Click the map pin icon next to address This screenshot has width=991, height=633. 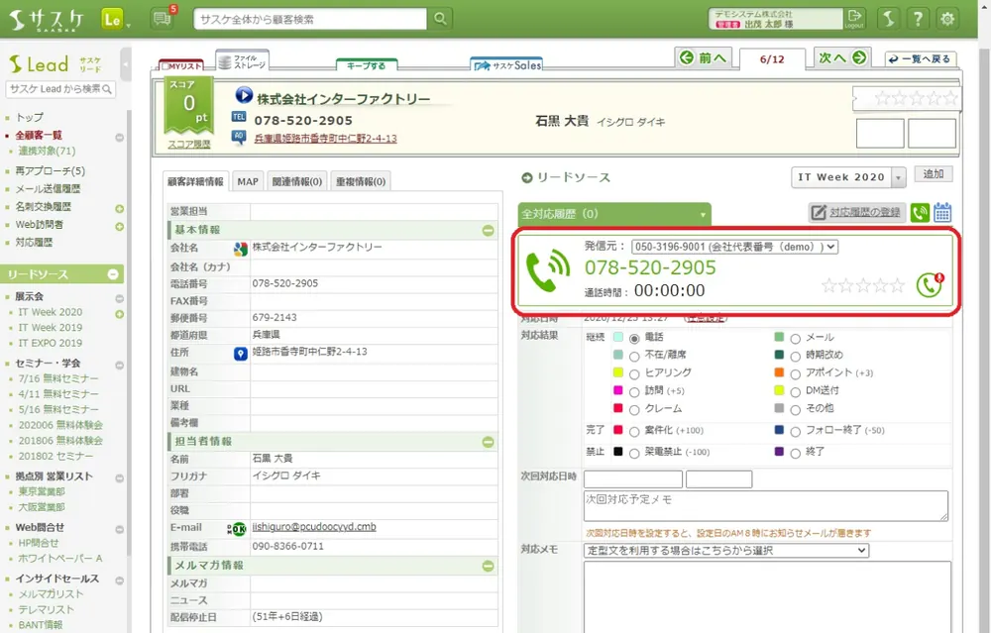240,353
